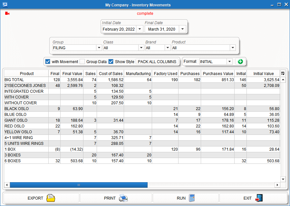Viewport: 290px width, 206px height.
Task: Open the Initial Date dropdown arrow
Action: click(x=140, y=29)
